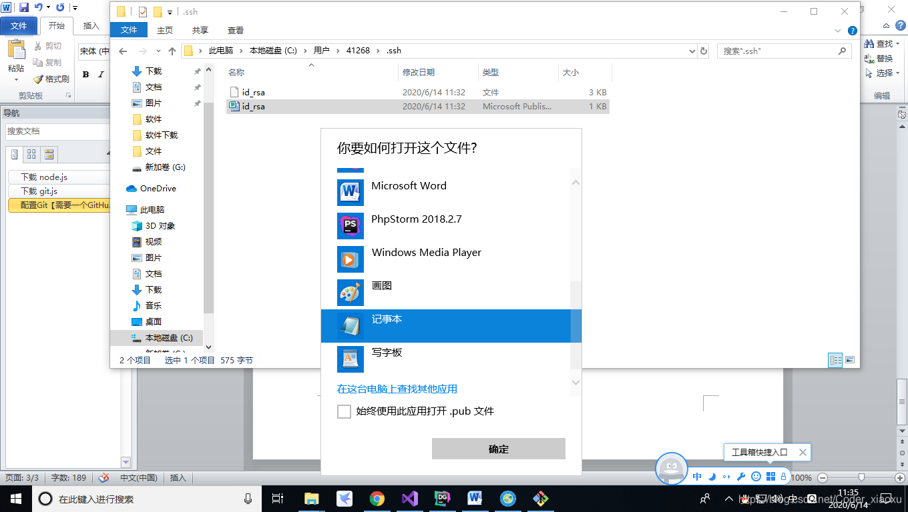This screenshot has height=512, width=908.
Task: Open Word 插入 ribbon tab
Action: pos(91,25)
